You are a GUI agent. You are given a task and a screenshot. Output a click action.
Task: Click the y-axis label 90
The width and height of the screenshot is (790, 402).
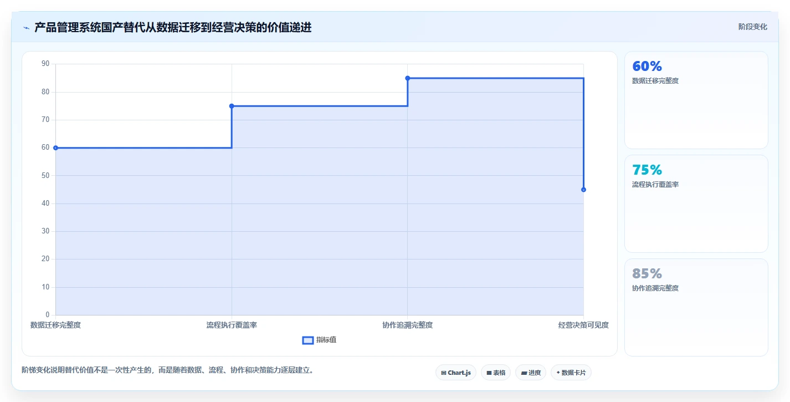tap(45, 64)
